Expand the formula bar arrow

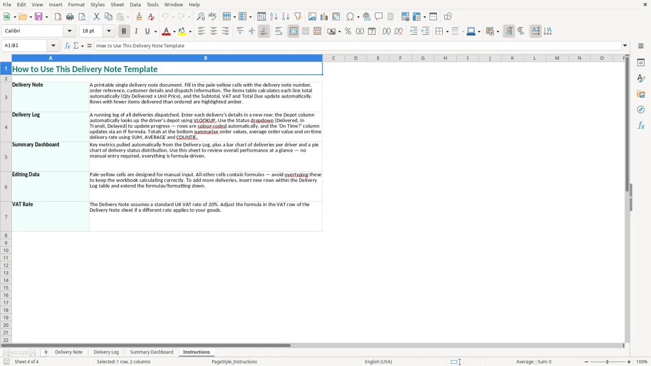pyautogui.click(x=625, y=46)
